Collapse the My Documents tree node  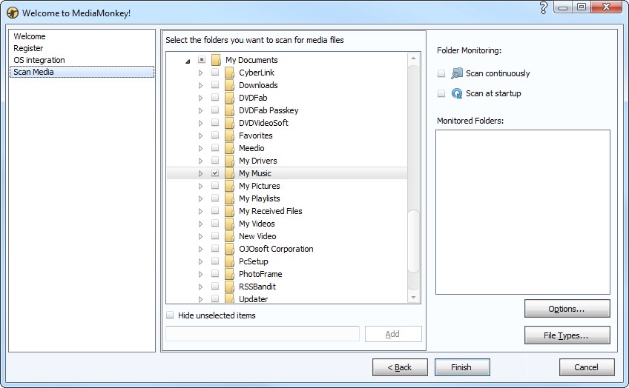tap(188, 61)
